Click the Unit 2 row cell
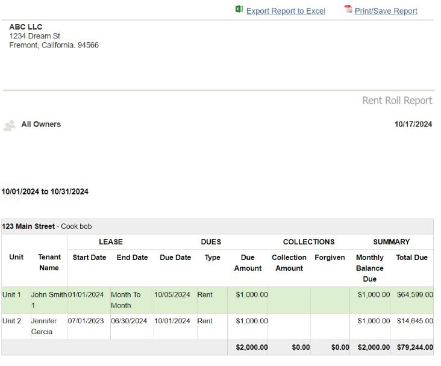This screenshot has width=441, height=366. coord(12,321)
